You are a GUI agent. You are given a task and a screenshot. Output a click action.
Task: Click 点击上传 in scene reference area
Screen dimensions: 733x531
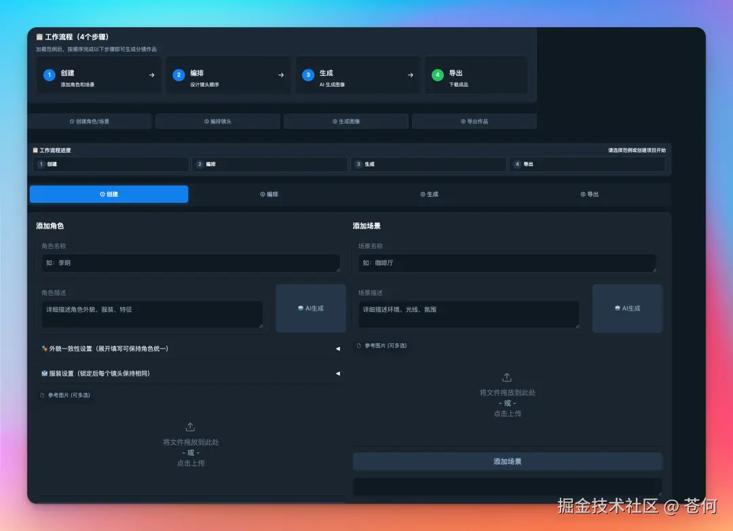[x=507, y=414]
